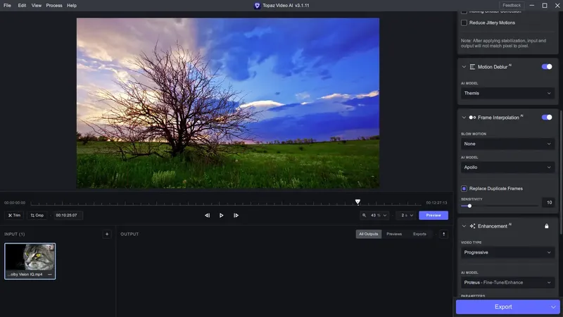Collapse the Enhancement section
The image size is (563, 317).
(x=464, y=226)
